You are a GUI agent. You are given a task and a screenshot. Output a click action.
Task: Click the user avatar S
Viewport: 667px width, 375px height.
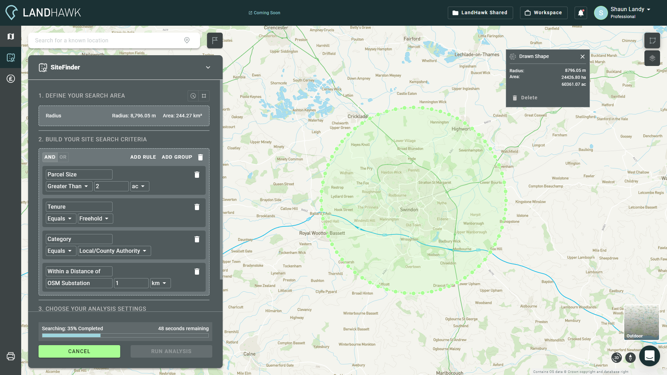coord(601,13)
